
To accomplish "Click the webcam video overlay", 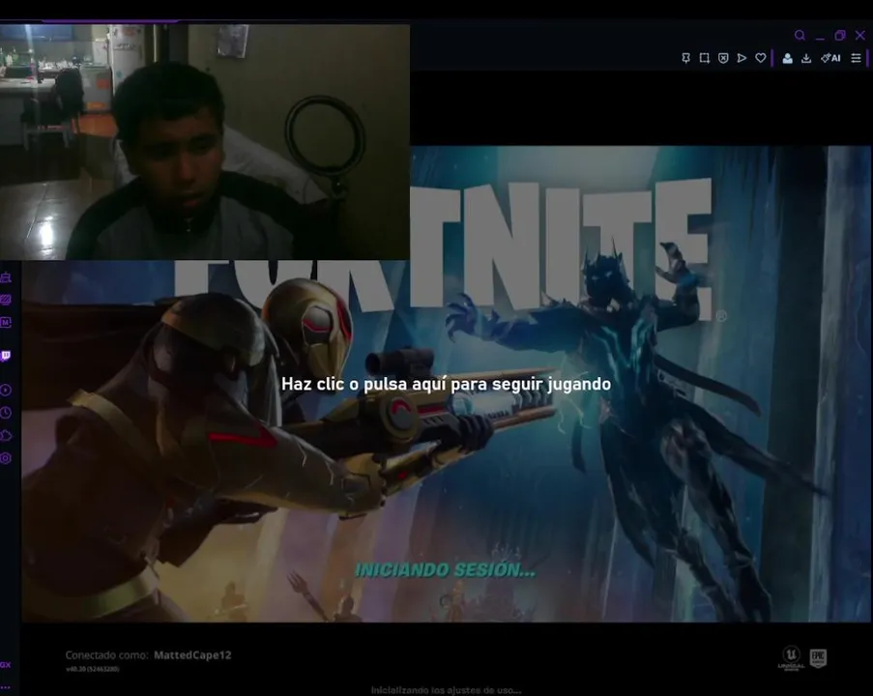I will (205, 142).
